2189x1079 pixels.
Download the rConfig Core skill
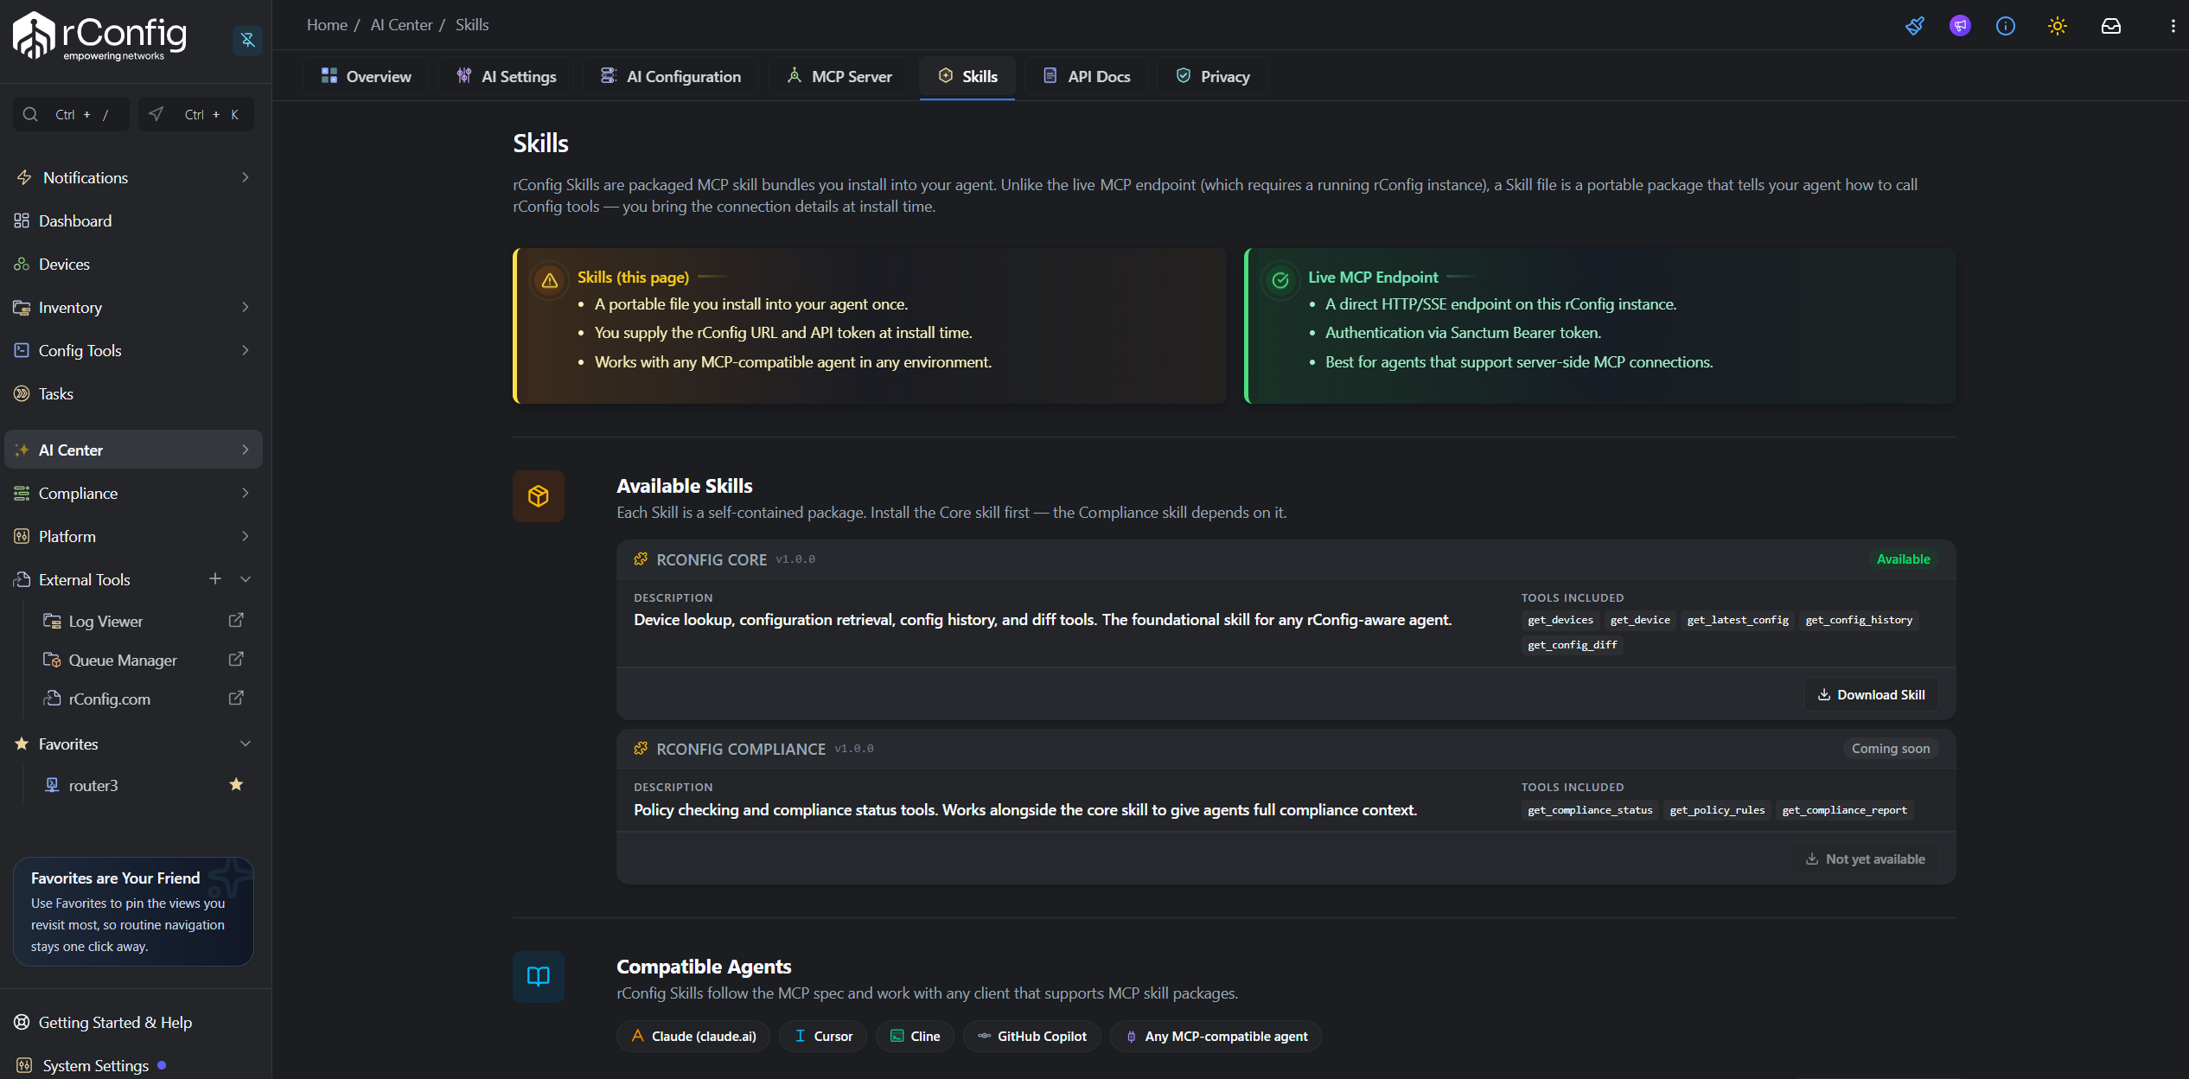tap(1871, 694)
